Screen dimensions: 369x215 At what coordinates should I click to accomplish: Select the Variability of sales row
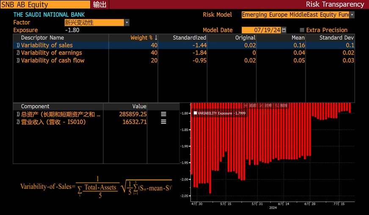(184, 45)
